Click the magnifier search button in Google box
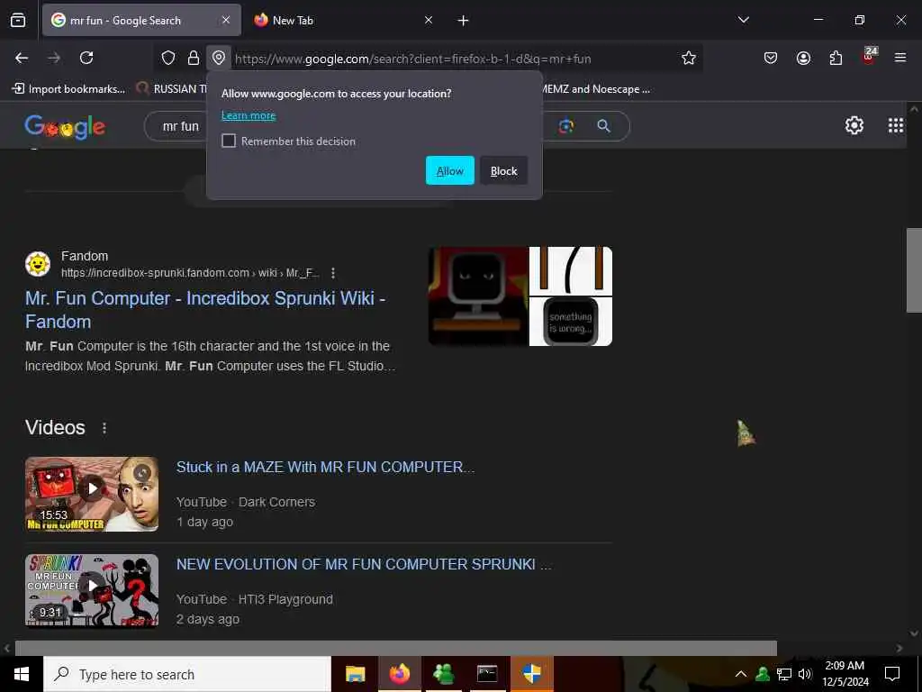This screenshot has width=922, height=692. (x=604, y=126)
